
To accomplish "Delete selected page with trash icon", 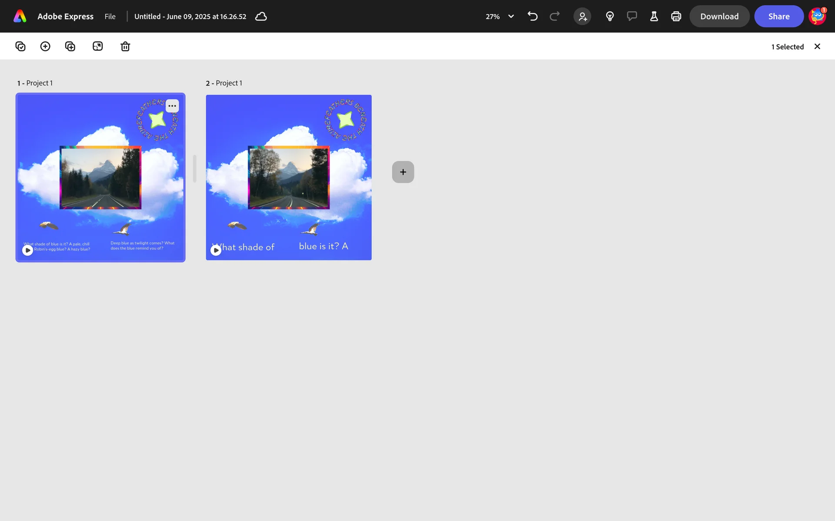I will (x=125, y=46).
